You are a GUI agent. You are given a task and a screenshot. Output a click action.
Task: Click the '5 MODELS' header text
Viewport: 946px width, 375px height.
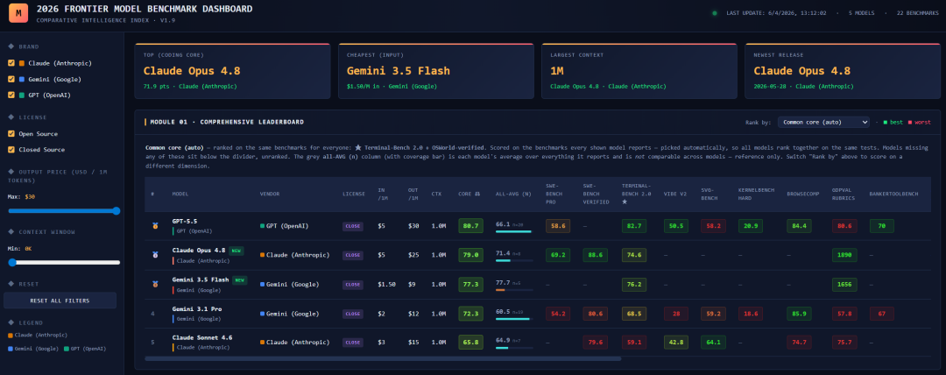(x=863, y=12)
